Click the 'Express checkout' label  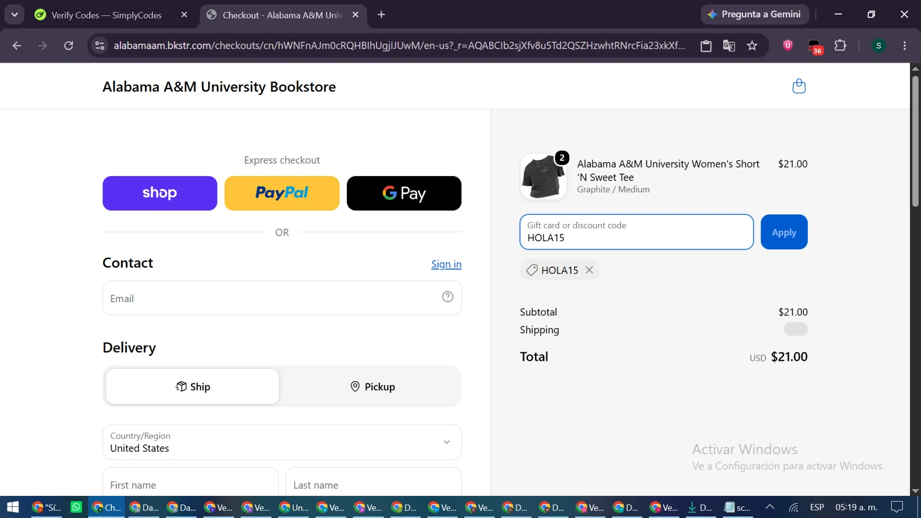click(282, 160)
